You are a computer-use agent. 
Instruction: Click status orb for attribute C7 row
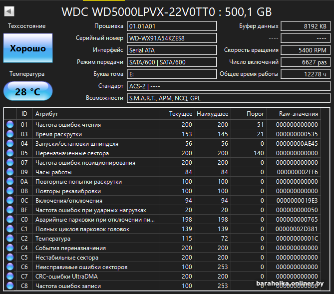point(10,277)
